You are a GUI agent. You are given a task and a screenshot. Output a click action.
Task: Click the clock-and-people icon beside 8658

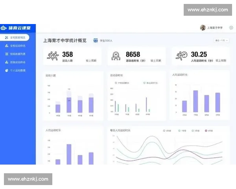point(116,56)
